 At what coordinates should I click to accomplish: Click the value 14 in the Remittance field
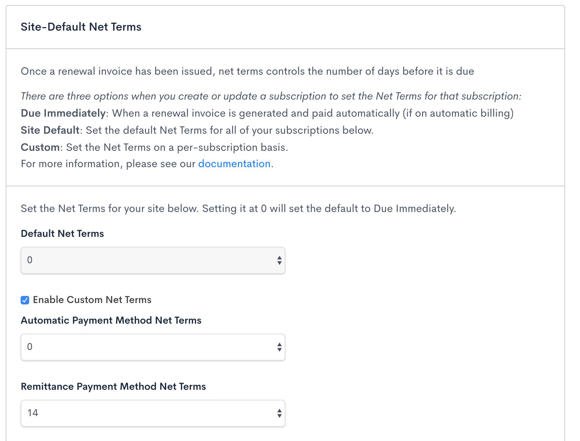coord(33,413)
